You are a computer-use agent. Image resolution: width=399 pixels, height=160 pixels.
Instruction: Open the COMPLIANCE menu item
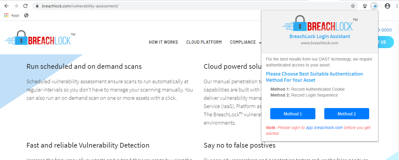click(x=243, y=42)
